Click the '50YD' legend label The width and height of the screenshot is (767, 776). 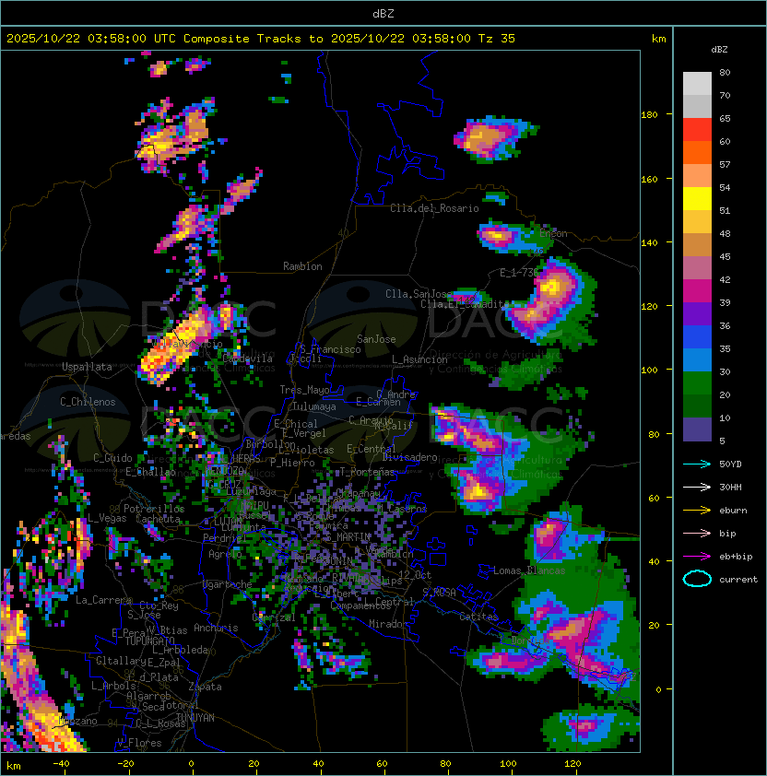730,464
